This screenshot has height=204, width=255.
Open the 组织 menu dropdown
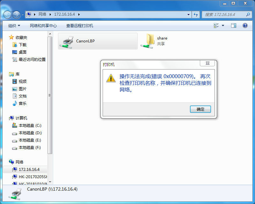[14, 26]
